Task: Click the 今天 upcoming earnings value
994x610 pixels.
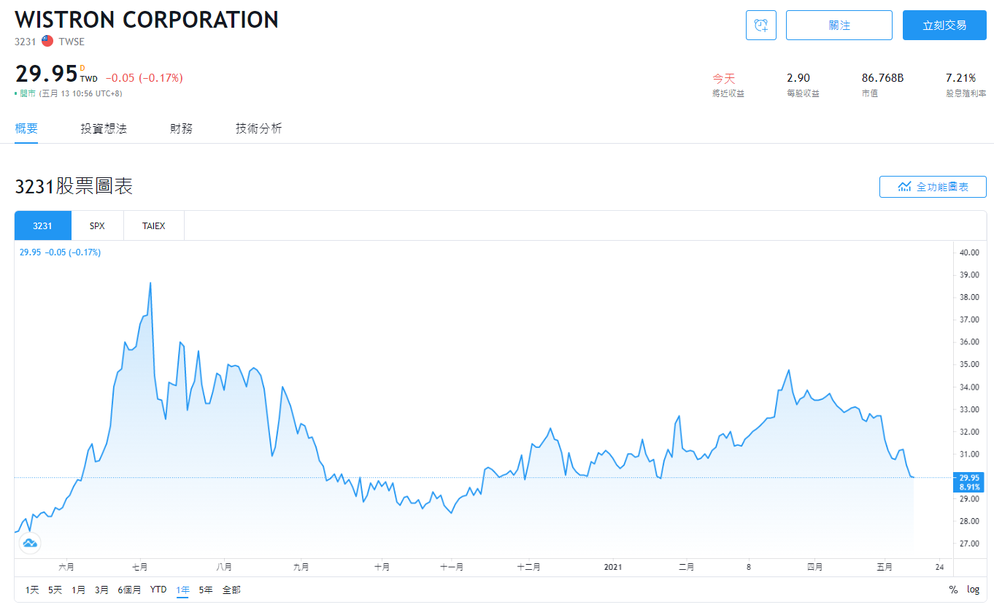Action: 724,78
